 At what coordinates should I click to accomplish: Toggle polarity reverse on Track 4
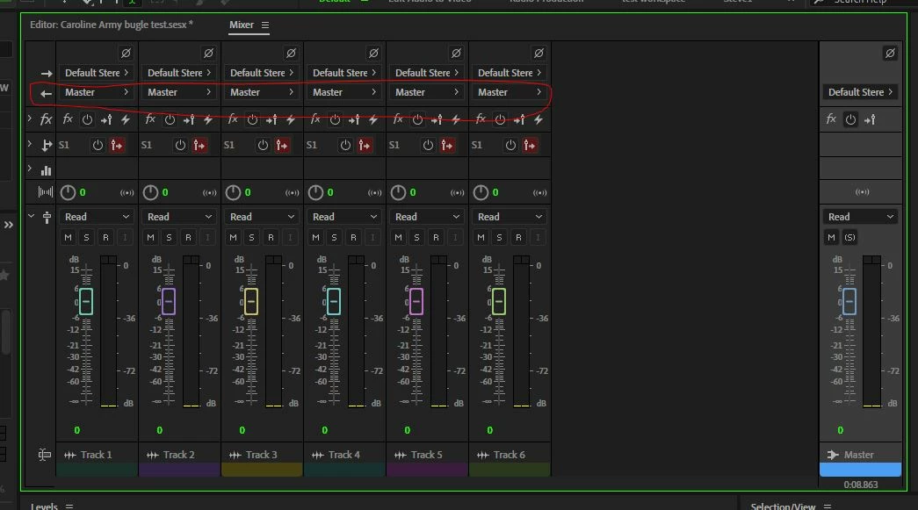(373, 54)
